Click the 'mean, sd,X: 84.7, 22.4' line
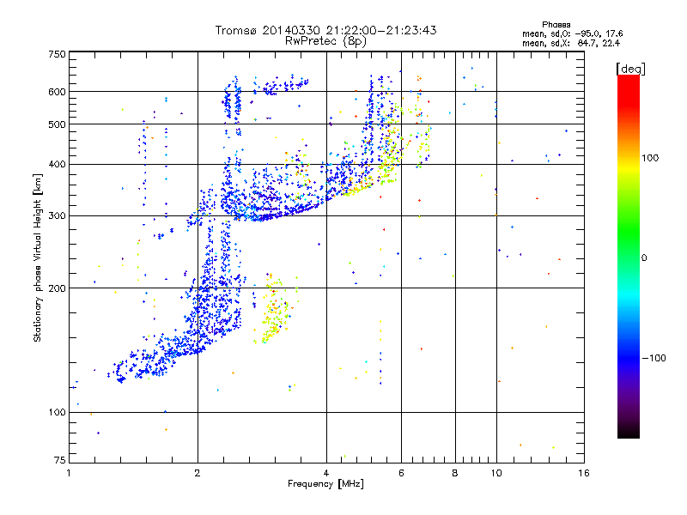 [571, 43]
